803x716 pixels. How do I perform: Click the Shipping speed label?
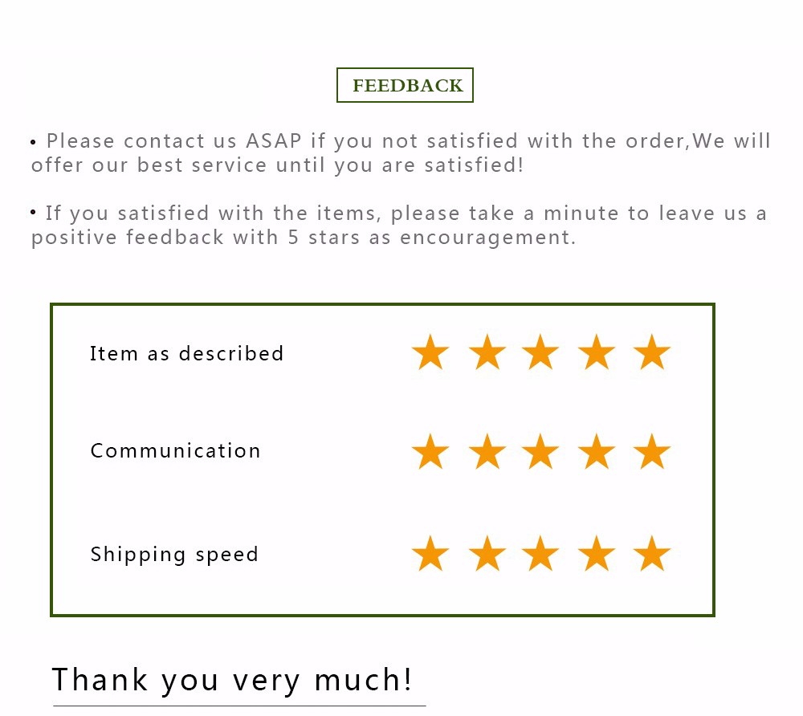[174, 555]
